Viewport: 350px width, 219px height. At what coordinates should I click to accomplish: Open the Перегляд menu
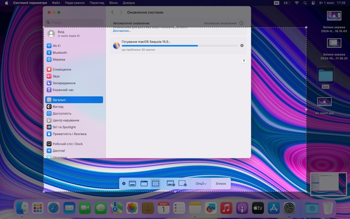tap(97, 3)
